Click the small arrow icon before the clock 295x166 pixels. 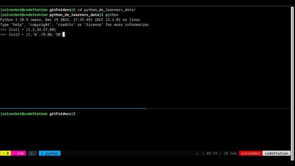point(197,154)
